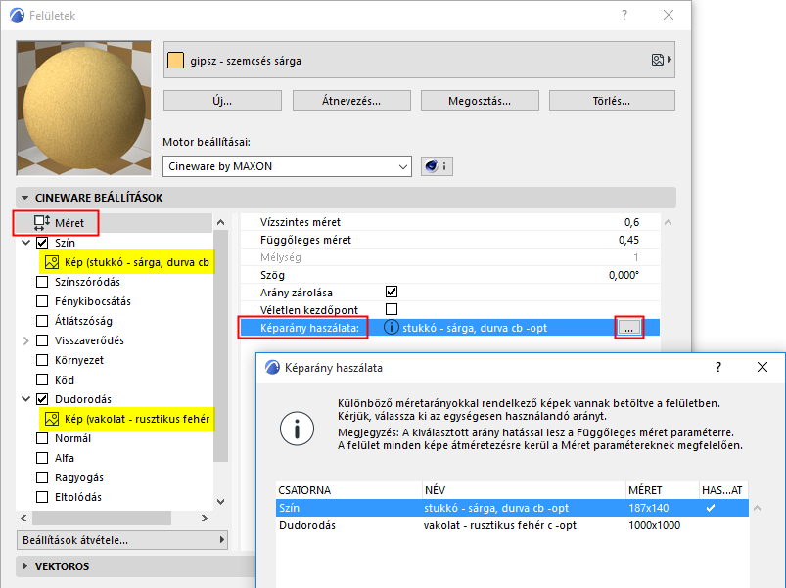The width and height of the screenshot is (786, 588).
Task: Open the surface picker icon beside the name
Action: click(x=661, y=60)
